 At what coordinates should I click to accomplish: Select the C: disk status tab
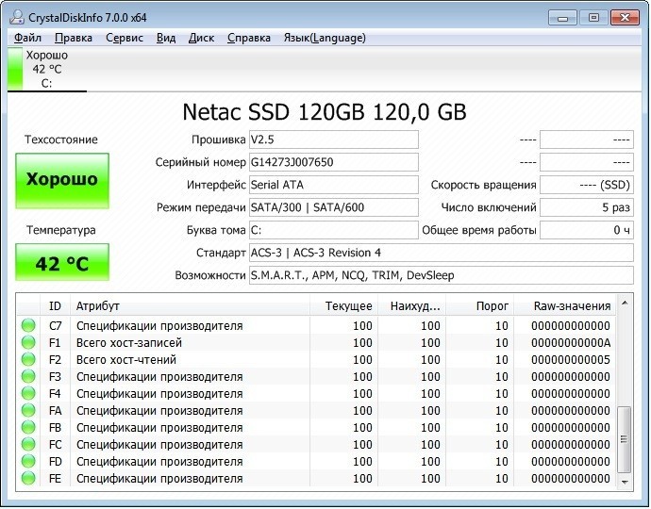46,69
